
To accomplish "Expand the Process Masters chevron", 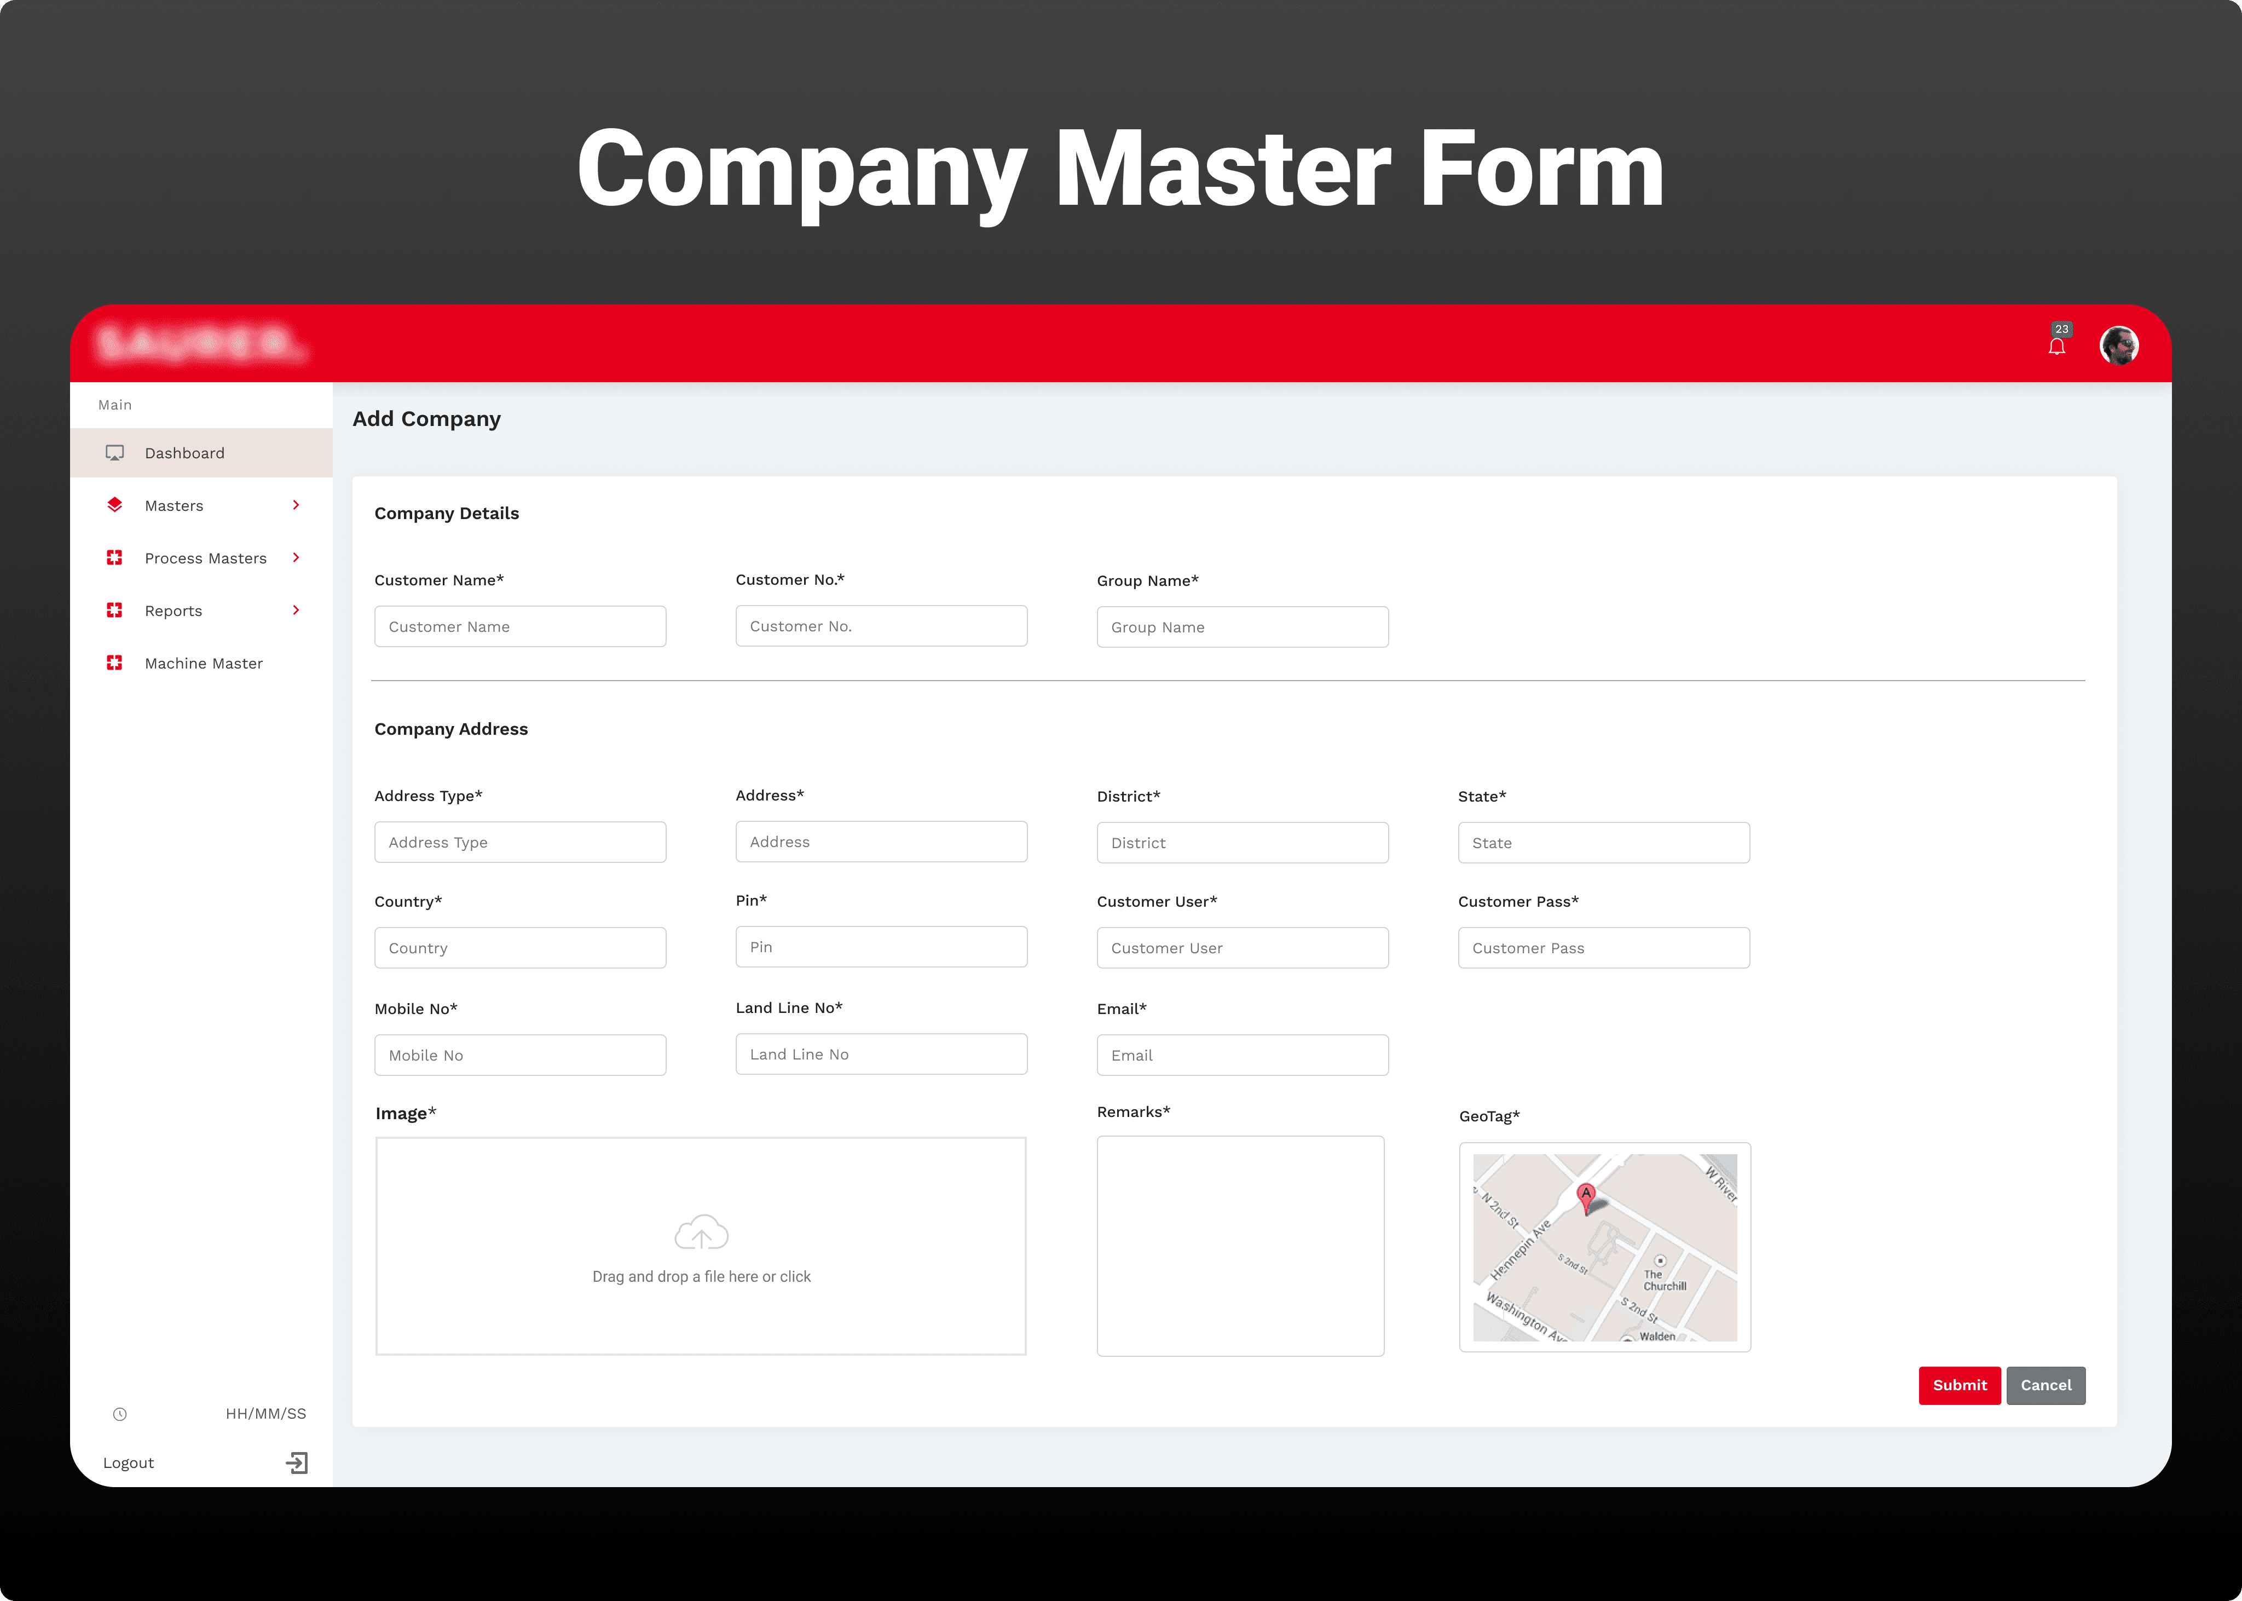I will [x=296, y=558].
